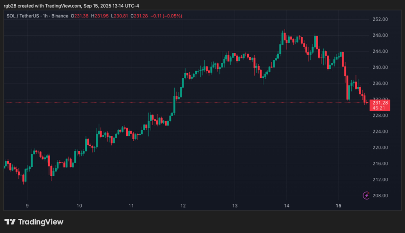Image resolution: width=405 pixels, height=233 pixels.
Task: Click the 248.00 price axis label
Action: pos(380,35)
